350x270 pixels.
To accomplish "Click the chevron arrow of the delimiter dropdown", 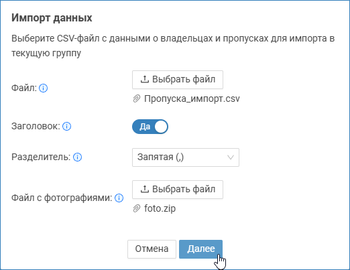I will tap(231, 157).
